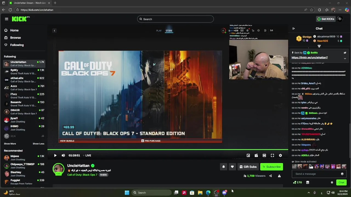The height and width of the screenshot is (197, 351).
Task: Click the green Subscribe button
Action: (271, 167)
